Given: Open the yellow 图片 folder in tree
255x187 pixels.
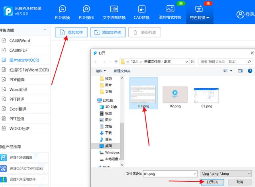Looking at the screenshot, I should pyautogui.click(x=106, y=85).
